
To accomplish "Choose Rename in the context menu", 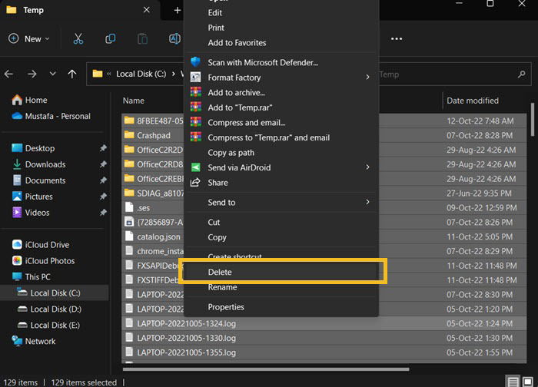I will (x=281, y=287).
